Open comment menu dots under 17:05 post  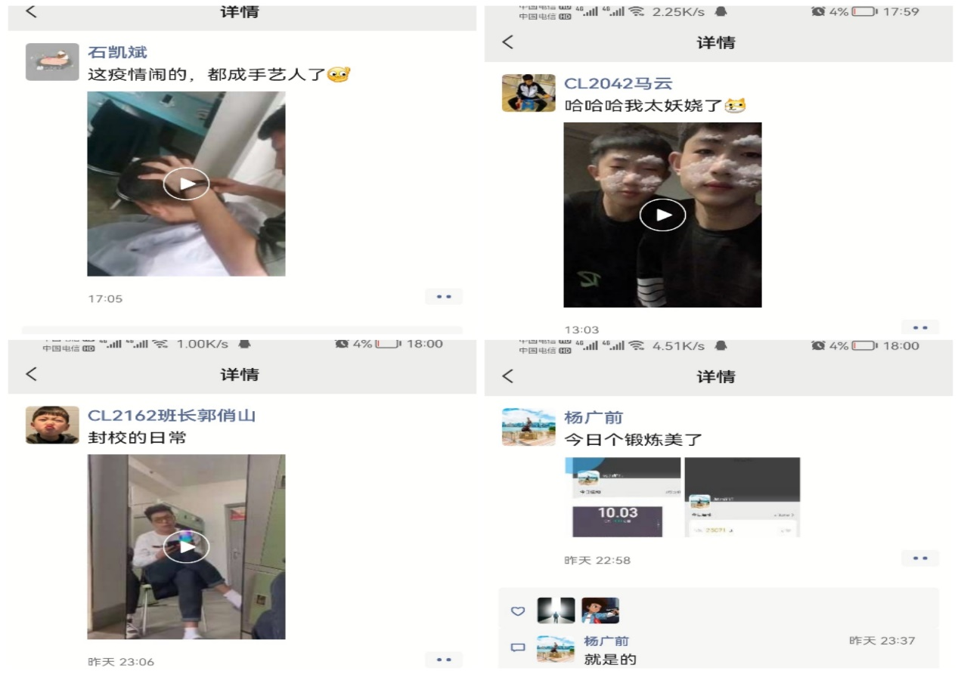[444, 297]
